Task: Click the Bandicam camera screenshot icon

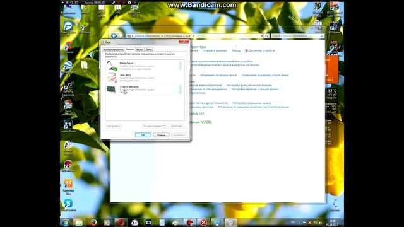Action: click(x=129, y=3)
